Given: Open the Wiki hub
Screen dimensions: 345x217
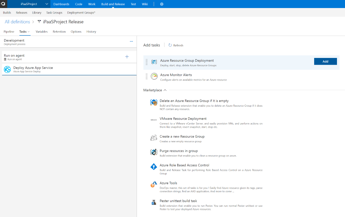Looking at the screenshot, I should pyautogui.click(x=145, y=4).
